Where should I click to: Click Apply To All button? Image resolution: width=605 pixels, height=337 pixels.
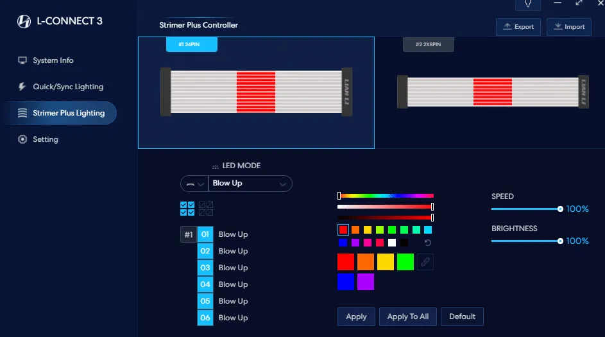tap(408, 317)
